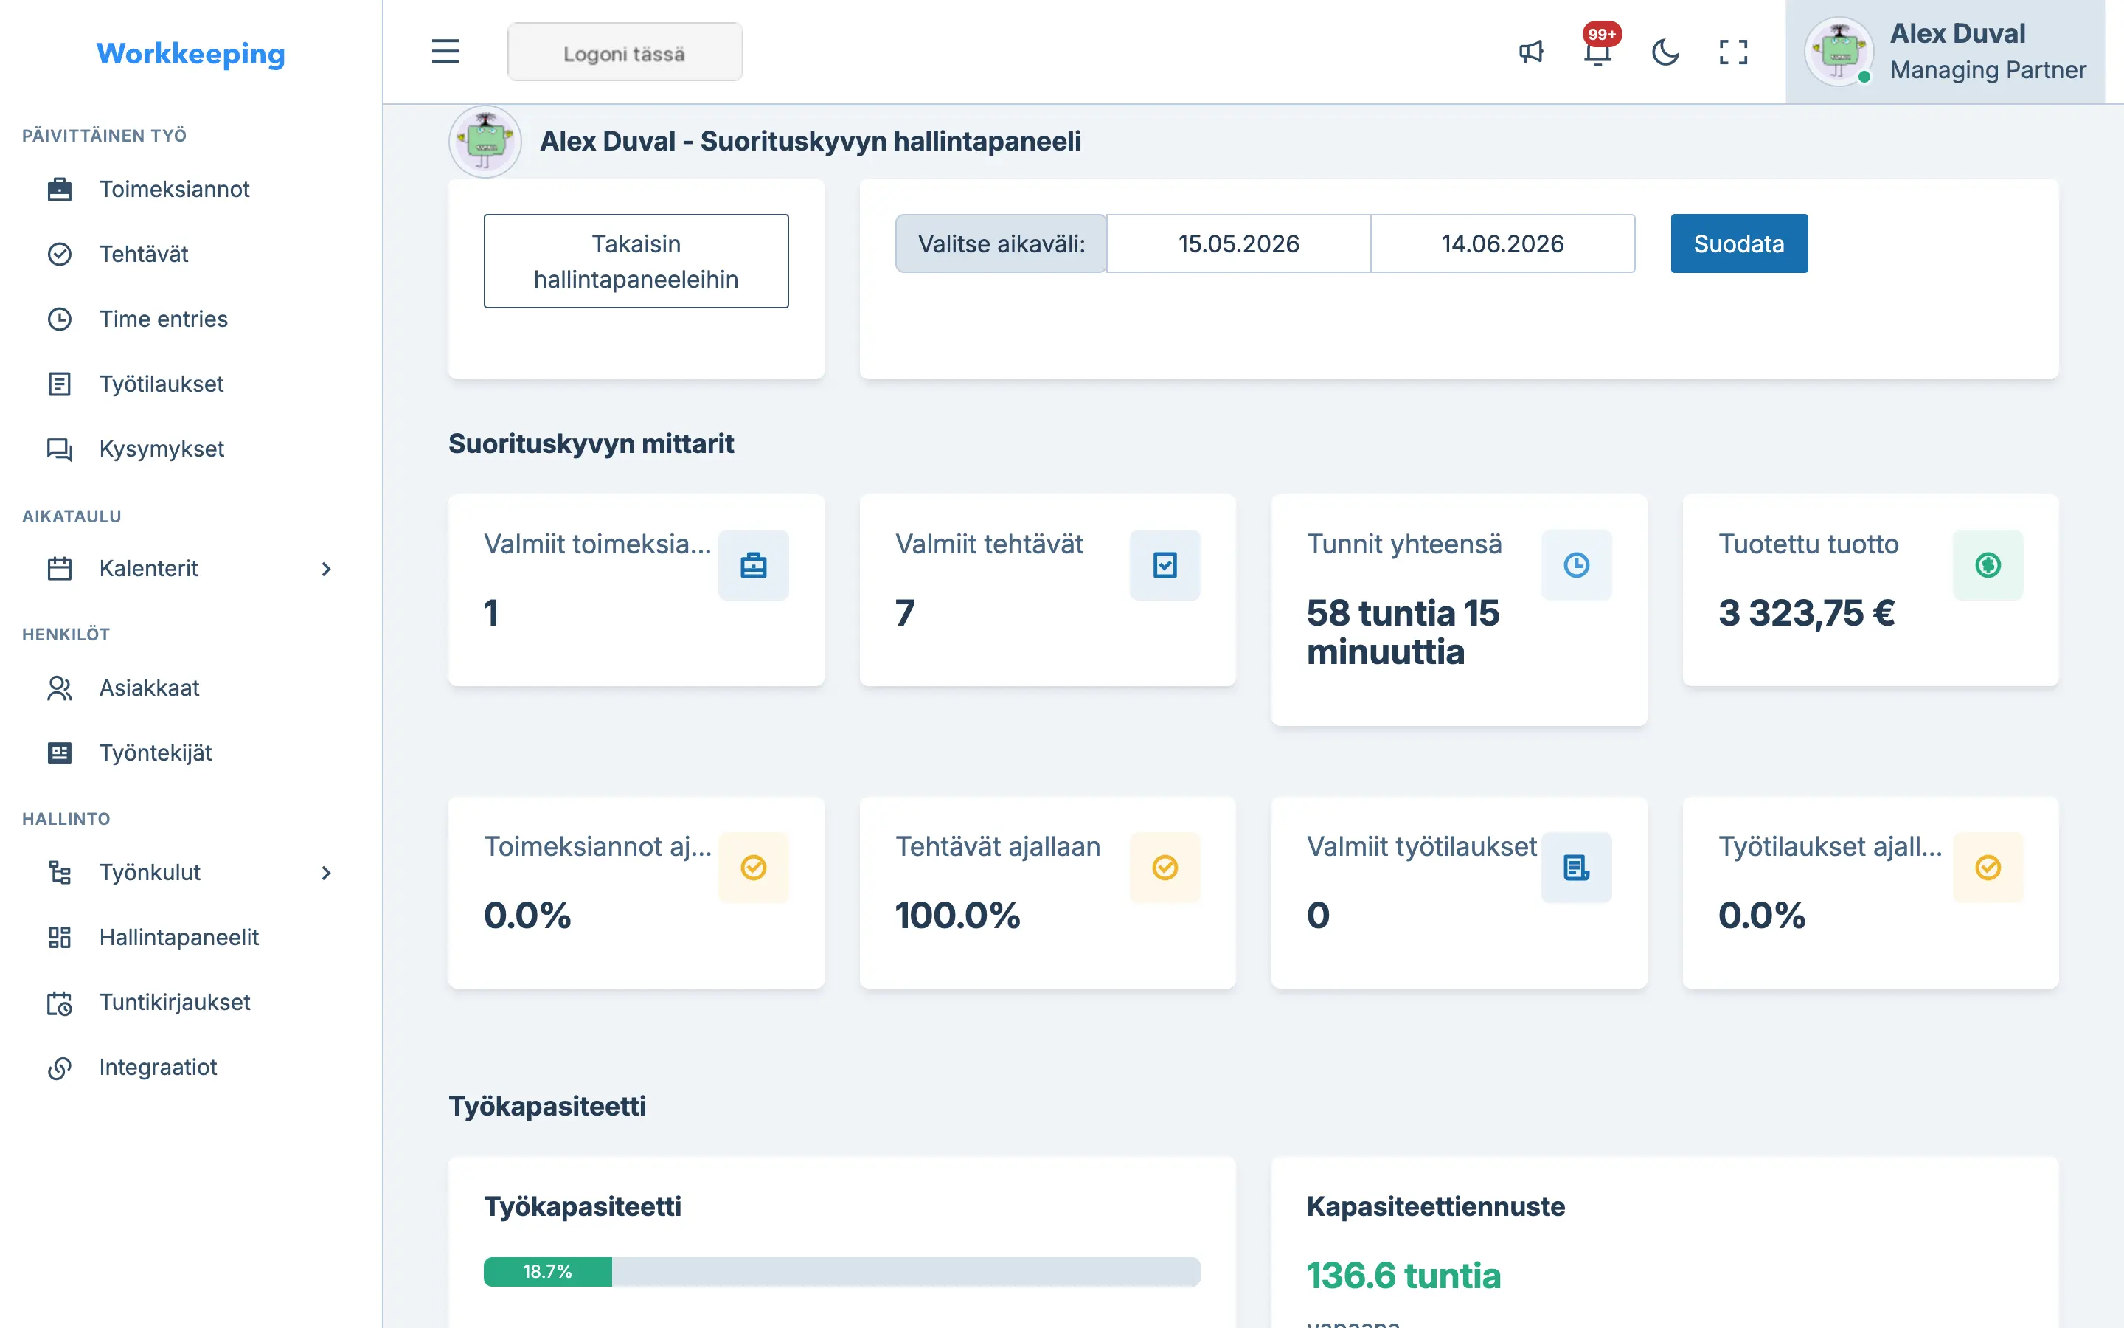The image size is (2124, 1328).
Task: Expand the Kalenterit submenu chevron
Action: click(326, 569)
